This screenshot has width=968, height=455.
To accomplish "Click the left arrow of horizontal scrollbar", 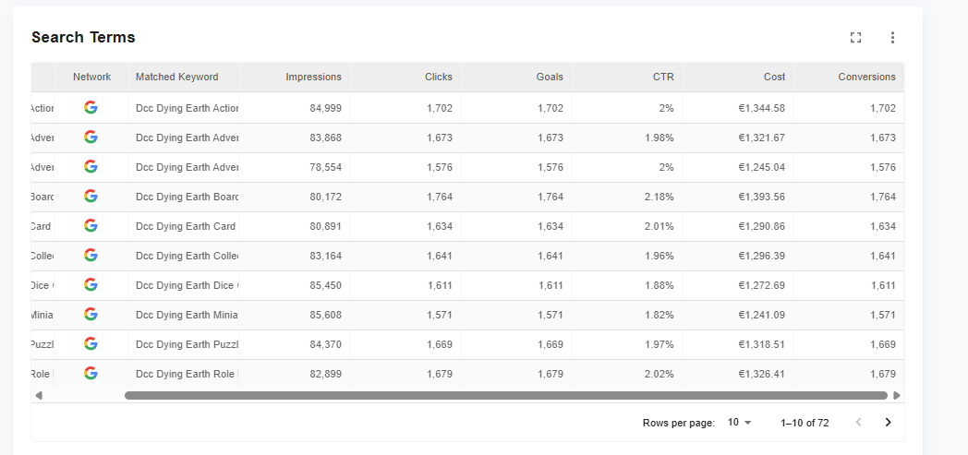I will tap(38, 395).
